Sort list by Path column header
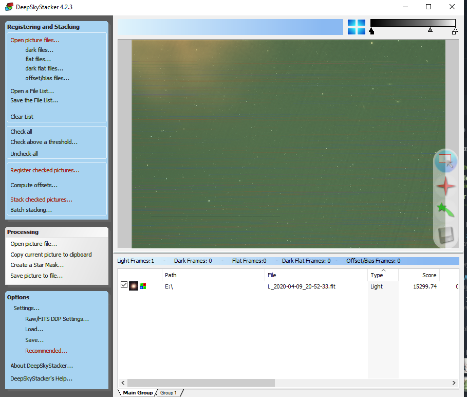 click(x=213, y=275)
